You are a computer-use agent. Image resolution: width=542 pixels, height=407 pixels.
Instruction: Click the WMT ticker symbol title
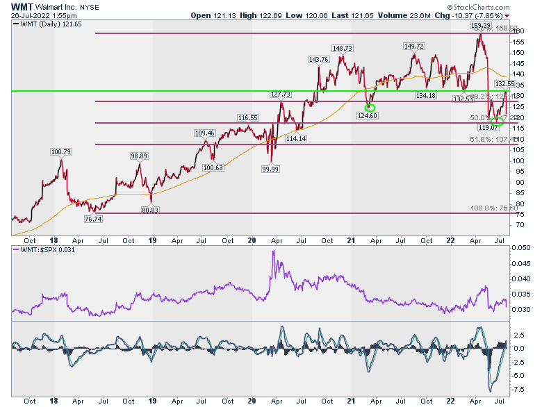[x=22, y=7]
